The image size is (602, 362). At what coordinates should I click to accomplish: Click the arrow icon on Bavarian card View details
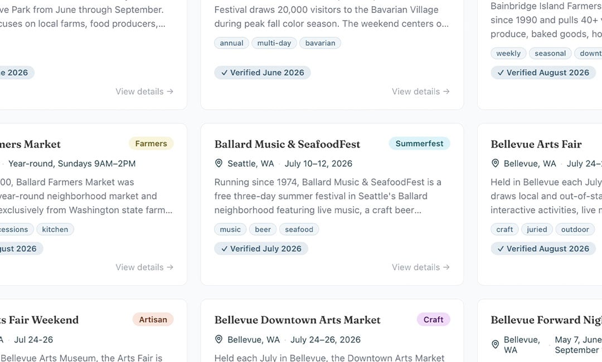[446, 92]
